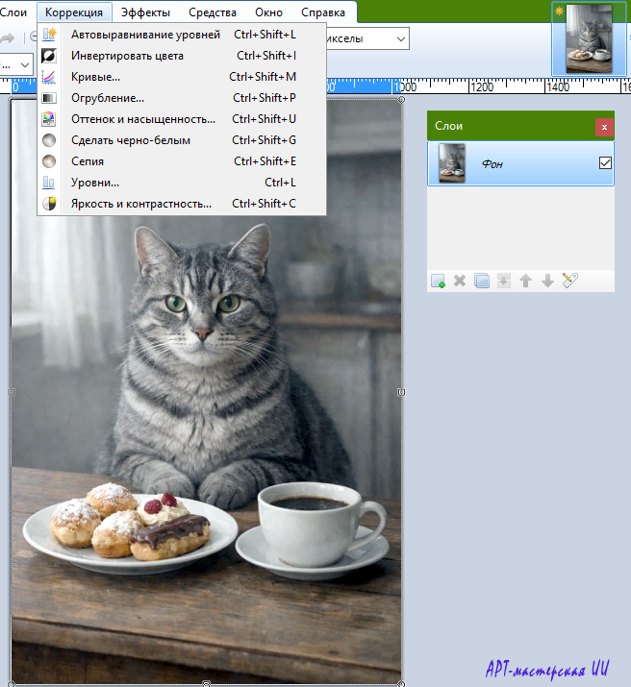Open Оттенок и насыщенность...
The image size is (631, 687).
(x=182, y=119)
